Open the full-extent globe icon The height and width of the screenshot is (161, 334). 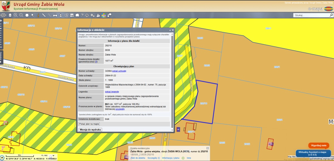(3, 15)
